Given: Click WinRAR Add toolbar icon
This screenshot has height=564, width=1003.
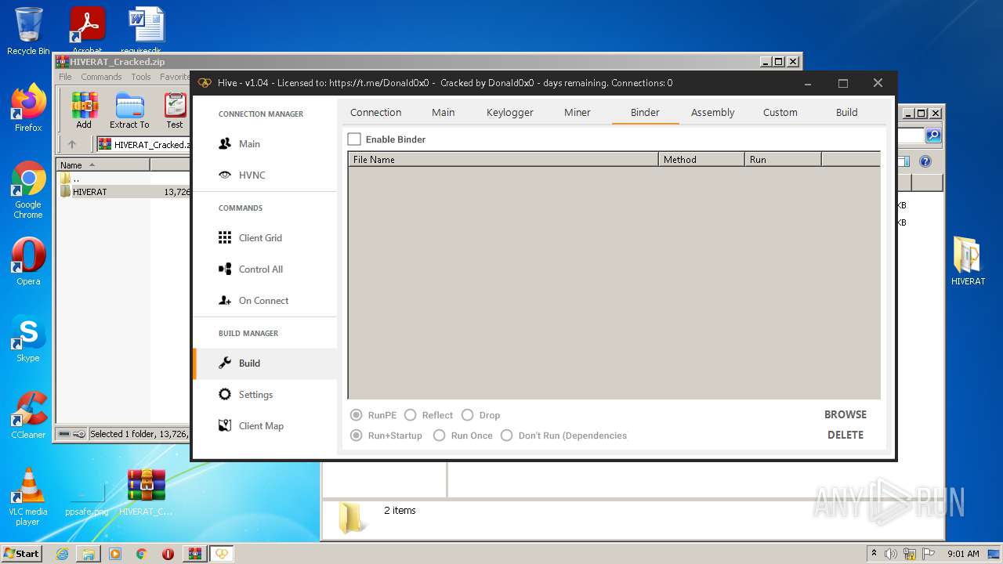Looking at the screenshot, I should pos(84,110).
